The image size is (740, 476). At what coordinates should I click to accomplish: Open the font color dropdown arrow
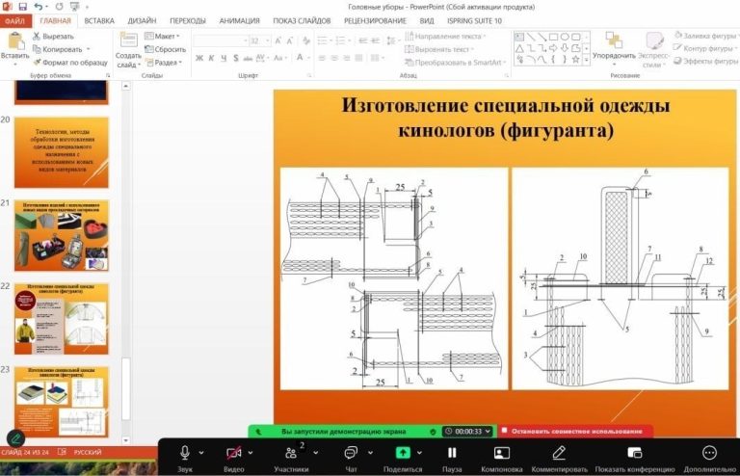click(x=308, y=58)
